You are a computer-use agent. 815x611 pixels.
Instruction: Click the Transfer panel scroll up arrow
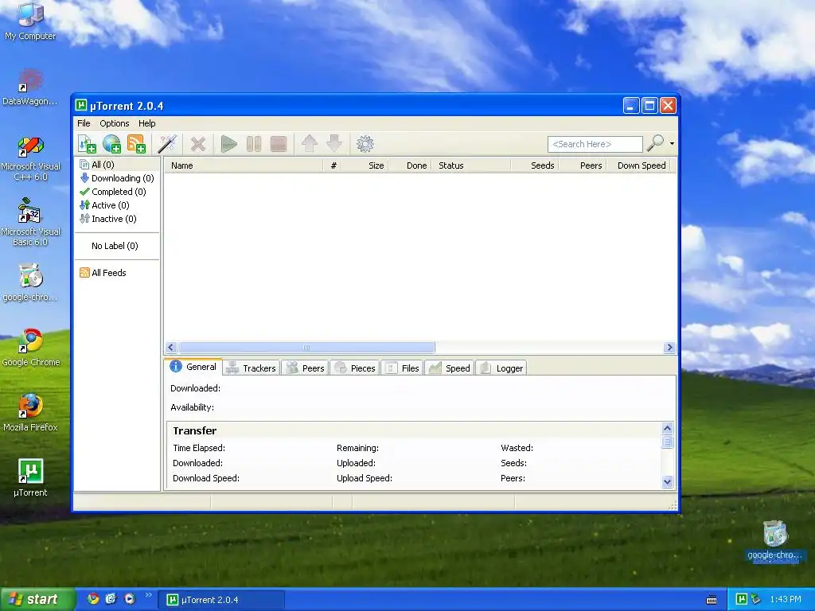(x=668, y=429)
